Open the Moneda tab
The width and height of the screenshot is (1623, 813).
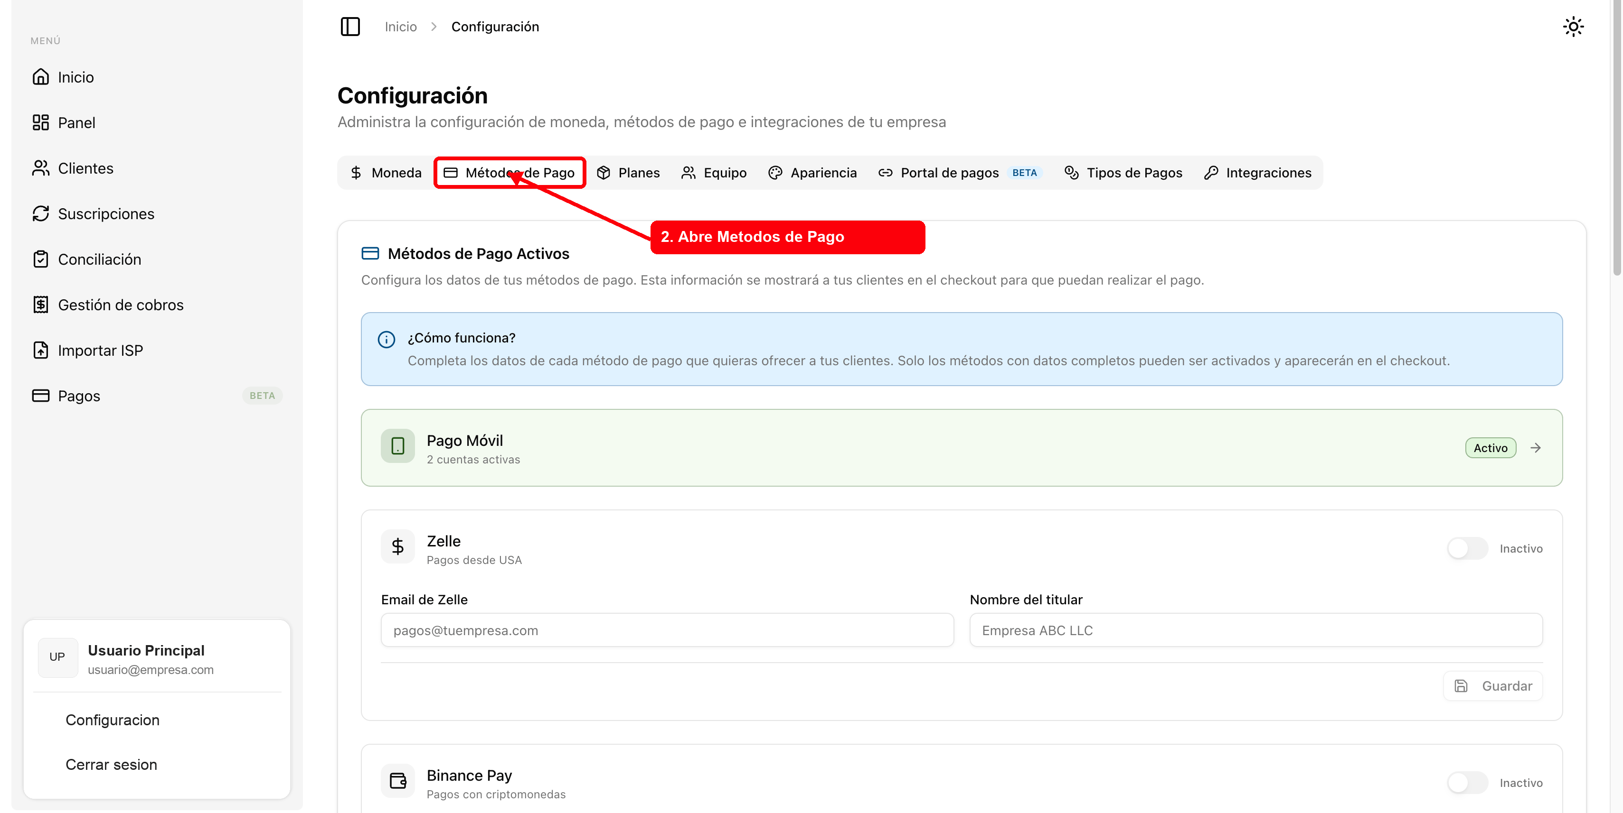(386, 172)
